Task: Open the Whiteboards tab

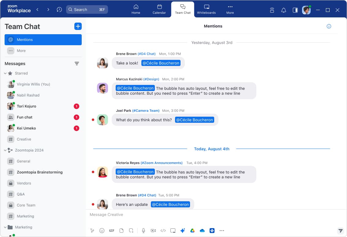Action: coord(206,9)
